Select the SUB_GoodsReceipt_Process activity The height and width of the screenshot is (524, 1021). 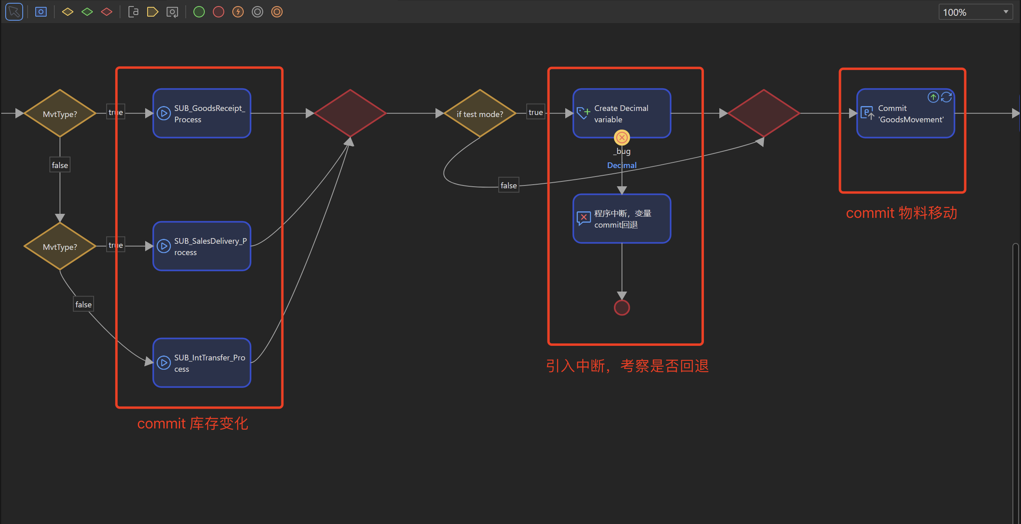(202, 113)
